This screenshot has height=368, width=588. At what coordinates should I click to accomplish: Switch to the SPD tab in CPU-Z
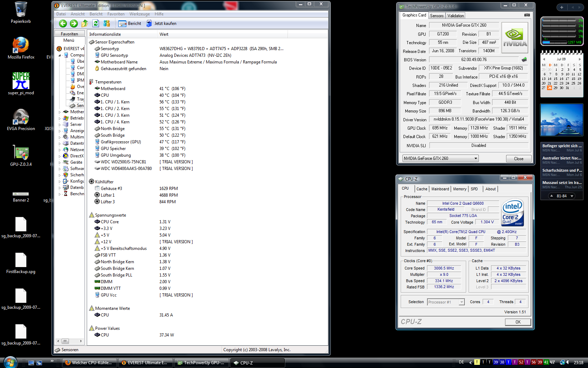coord(474,189)
